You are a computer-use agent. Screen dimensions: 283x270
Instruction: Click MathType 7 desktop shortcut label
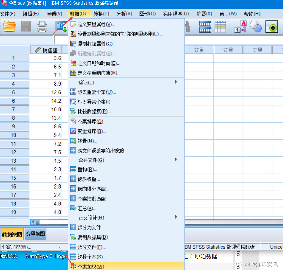pyautogui.click(x=39, y=256)
